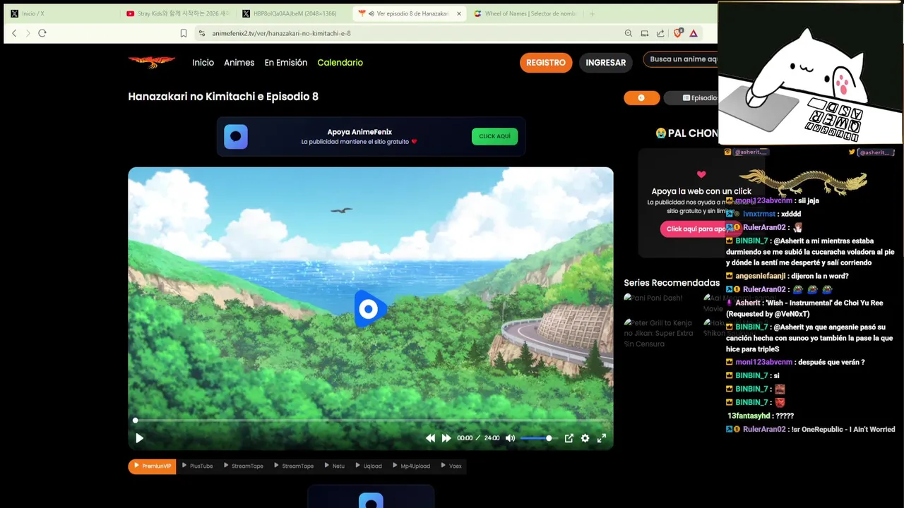Mute the video with the speaker icon
This screenshot has height=508, width=904.
[510, 438]
